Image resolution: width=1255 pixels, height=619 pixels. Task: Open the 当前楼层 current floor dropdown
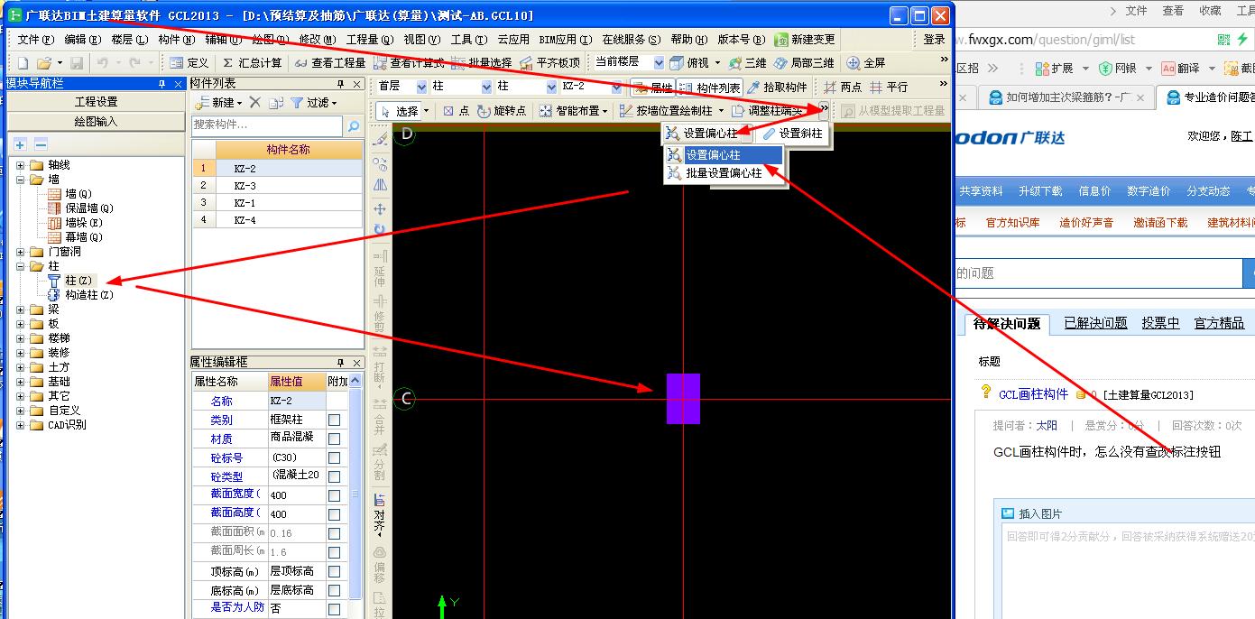point(659,63)
